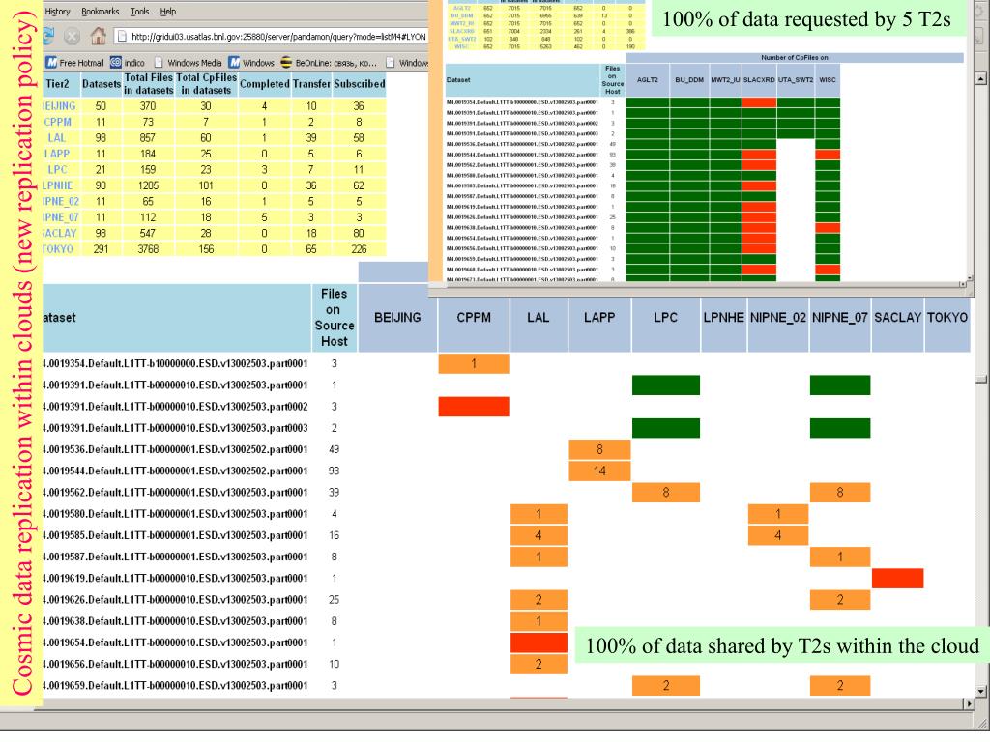Click the vertical scrollbar down arrow
This screenshot has height=742, width=990.
tap(982, 693)
